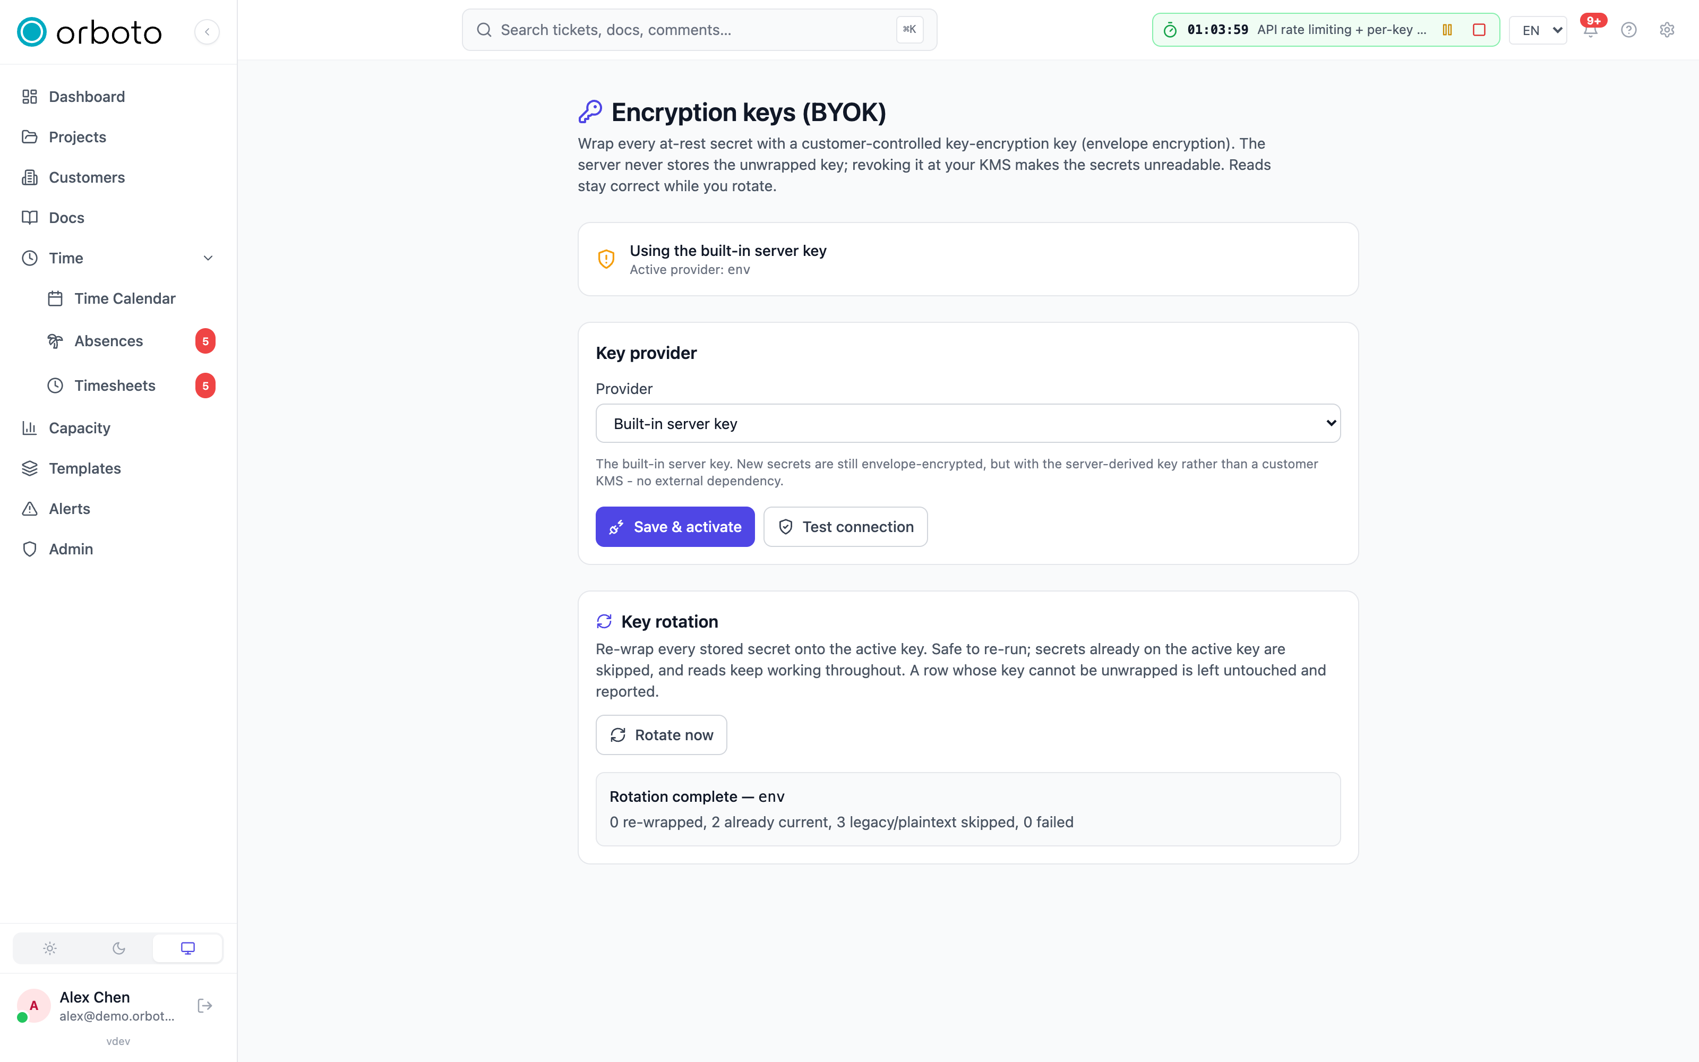Open notifications bell

[1590, 30]
